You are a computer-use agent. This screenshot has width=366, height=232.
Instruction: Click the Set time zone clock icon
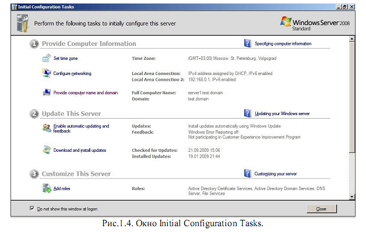point(47,58)
